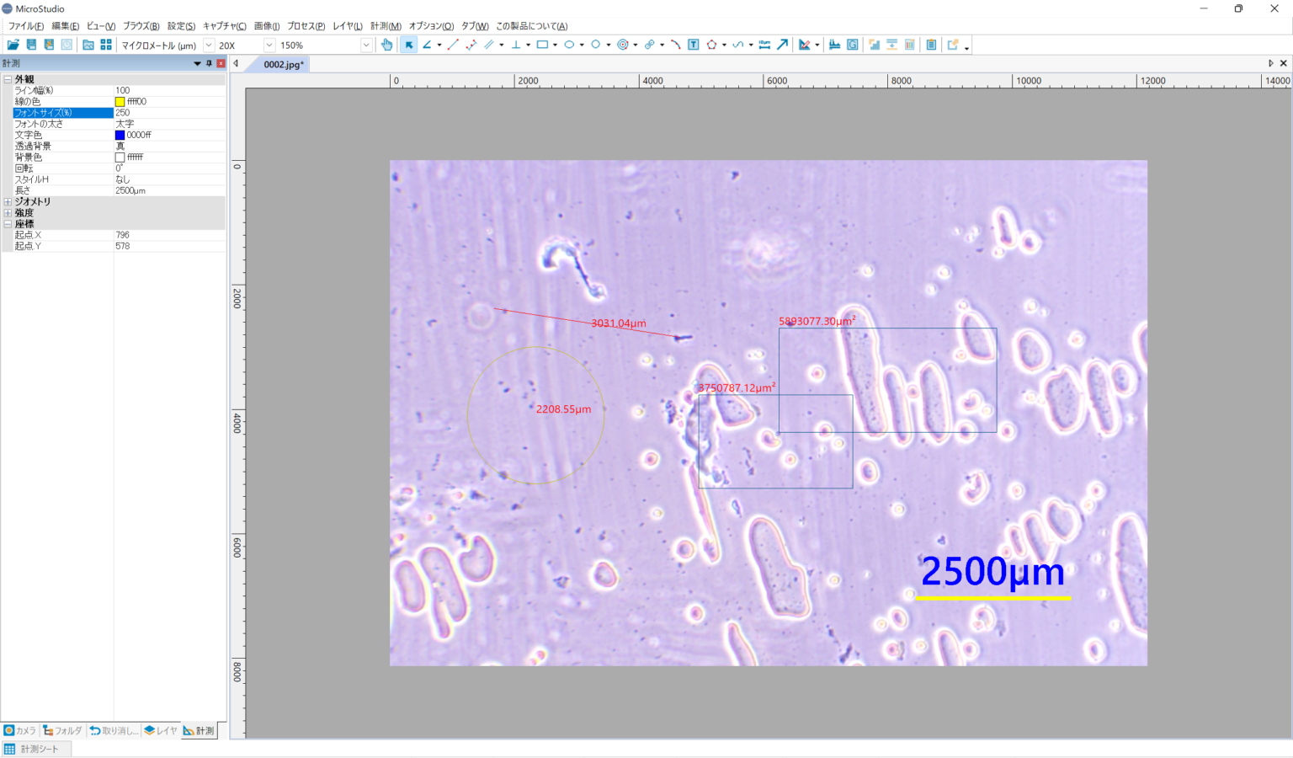Screen dimensions: 1293x758
Task: Toggle the pin on 計測 panel
Action: coord(210,63)
